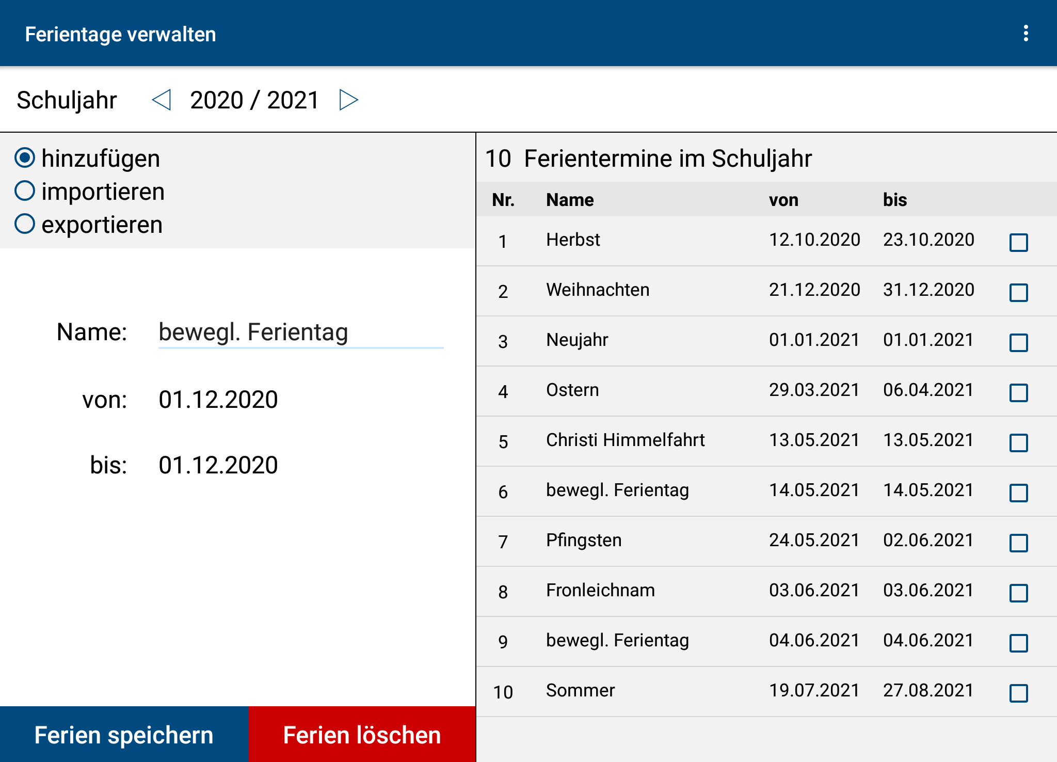Check the Pfingsten row checkbox
The height and width of the screenshot is (762, 1057).
(x=1018, y=543)
